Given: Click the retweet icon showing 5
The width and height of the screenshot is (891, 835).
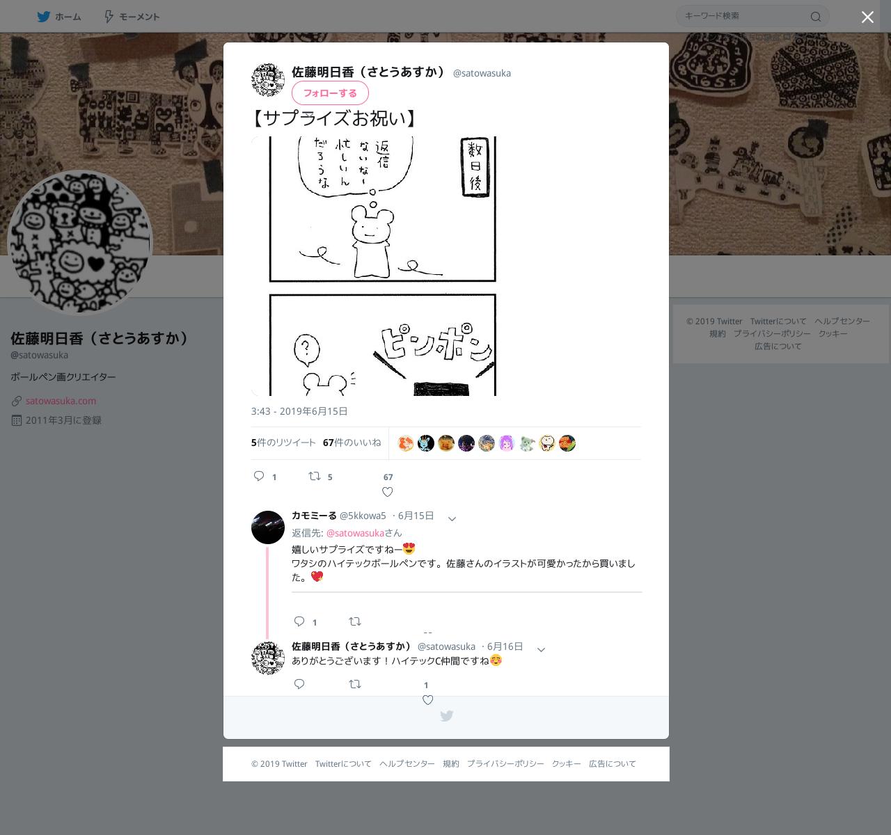Looking at the screenshot, I should pyautogui.click(x=315, y=476).
